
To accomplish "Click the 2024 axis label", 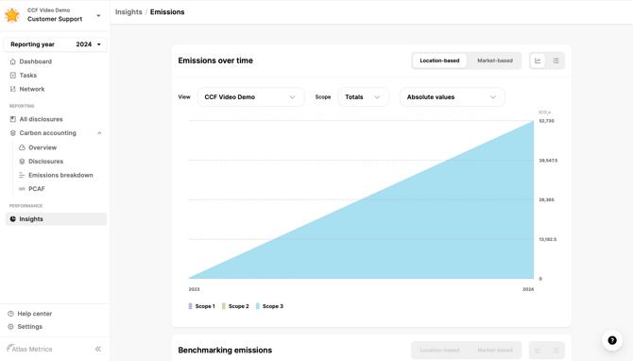I will tap(528, 289).
